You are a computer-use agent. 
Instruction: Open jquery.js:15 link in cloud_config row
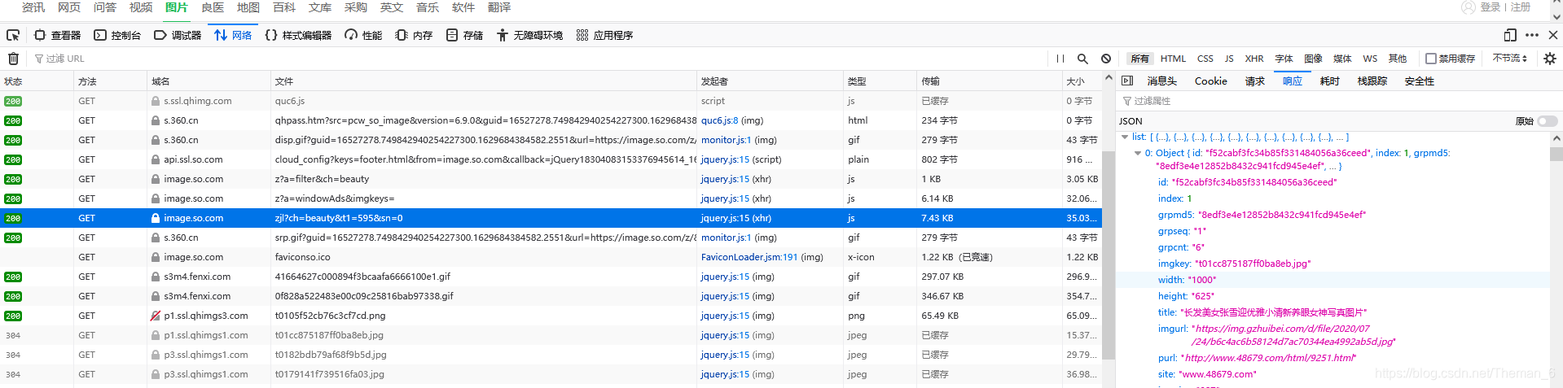pos(725,159)
